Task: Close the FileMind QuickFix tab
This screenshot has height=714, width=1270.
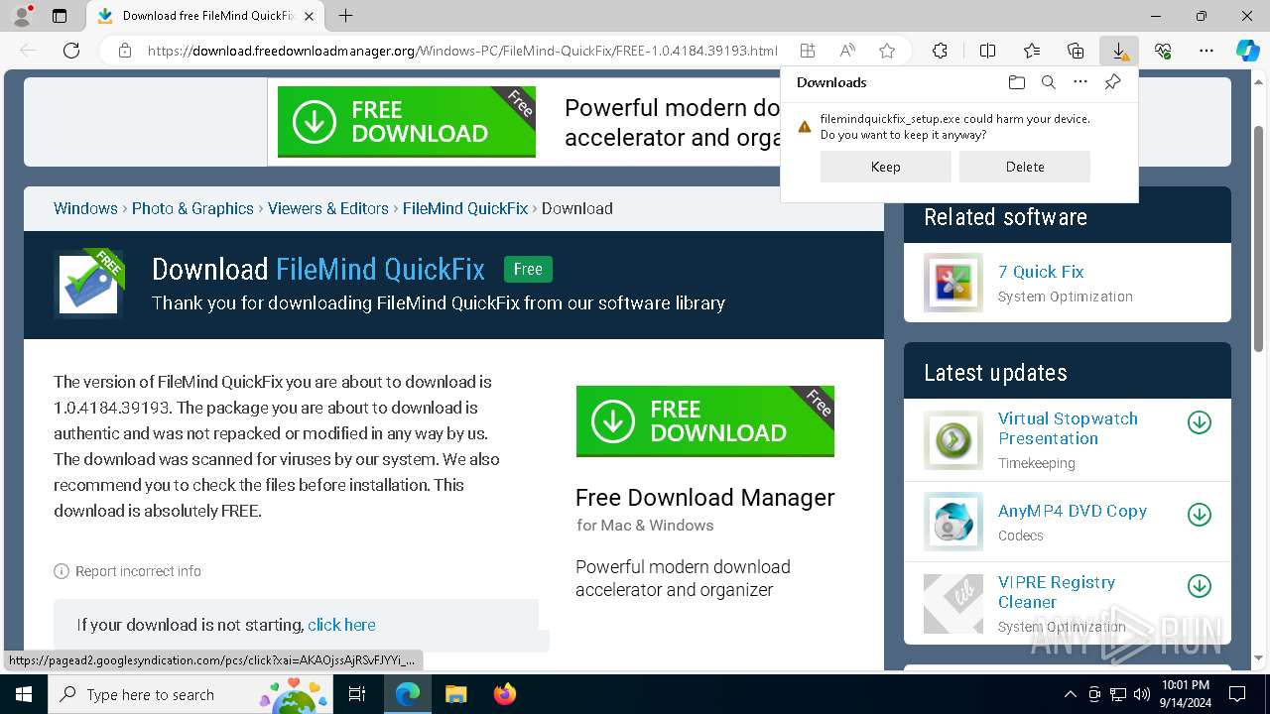Action: click(x=309, y=16)
